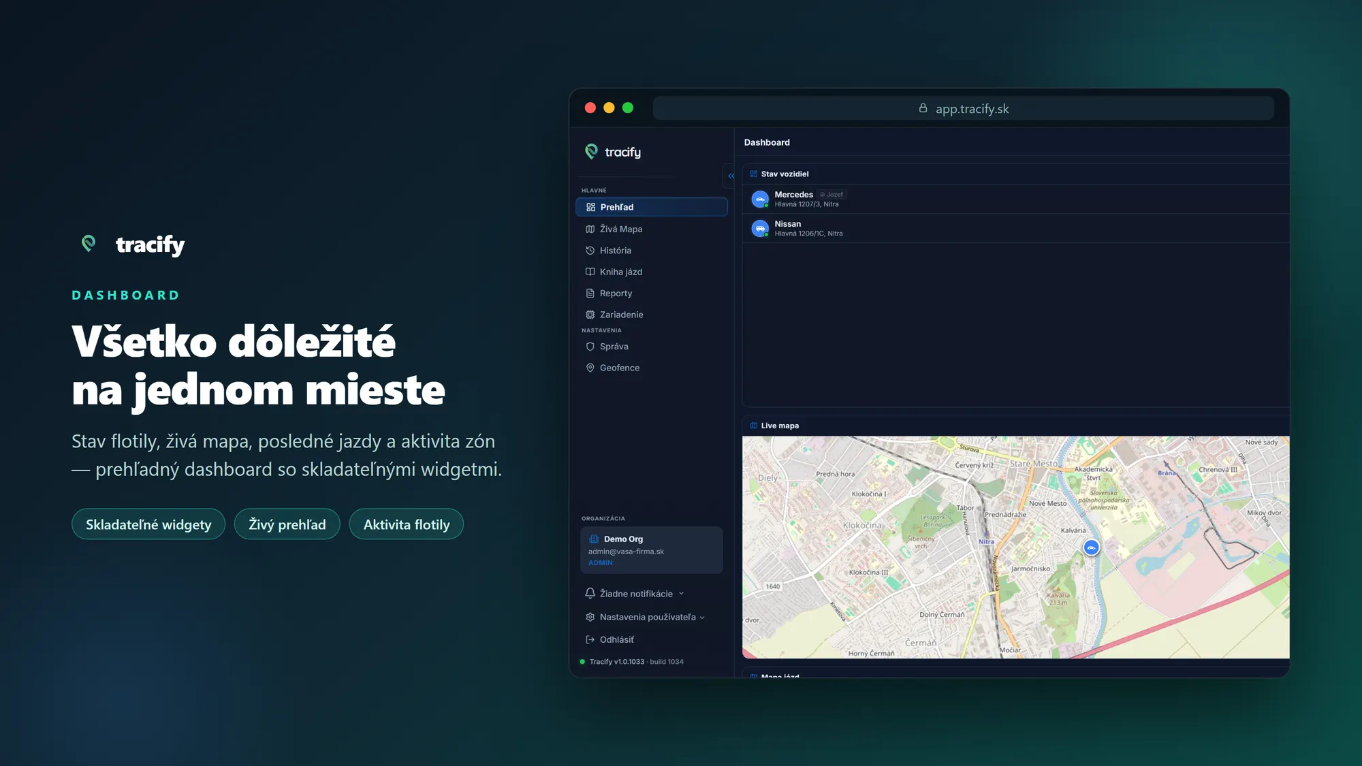Click Nitra label on the map

(986, 542)
